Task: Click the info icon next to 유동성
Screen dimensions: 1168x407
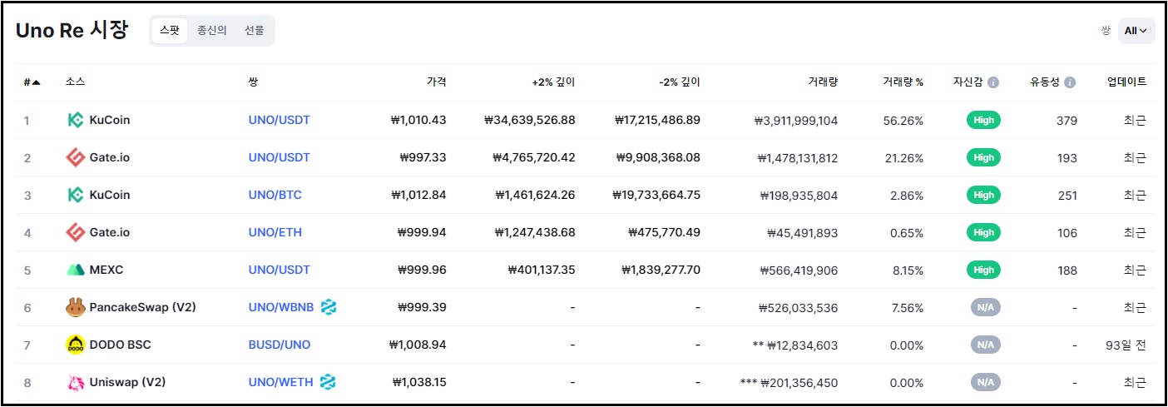Action: tap(1070, 82)
